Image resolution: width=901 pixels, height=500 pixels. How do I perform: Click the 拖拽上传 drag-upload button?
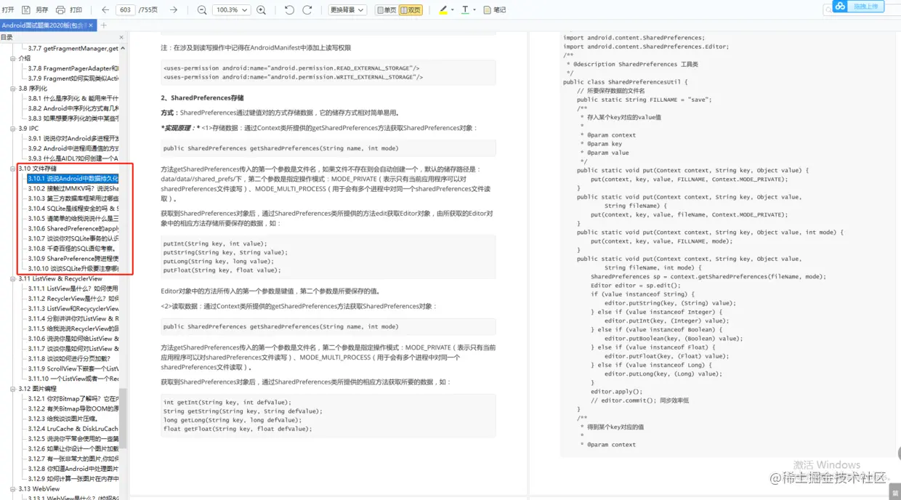coord(866,7)
